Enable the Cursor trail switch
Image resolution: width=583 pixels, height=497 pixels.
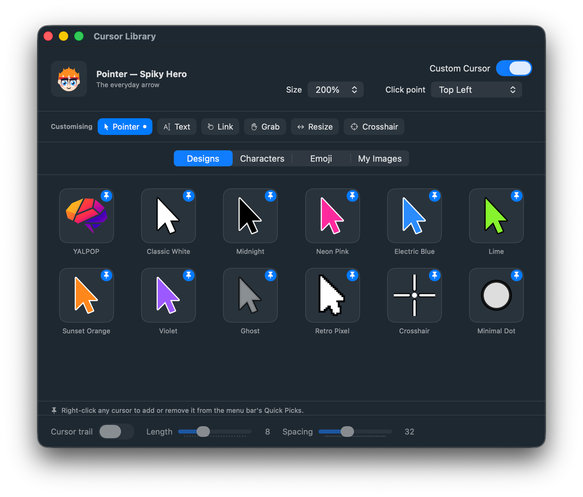click(x=116, y=432)
